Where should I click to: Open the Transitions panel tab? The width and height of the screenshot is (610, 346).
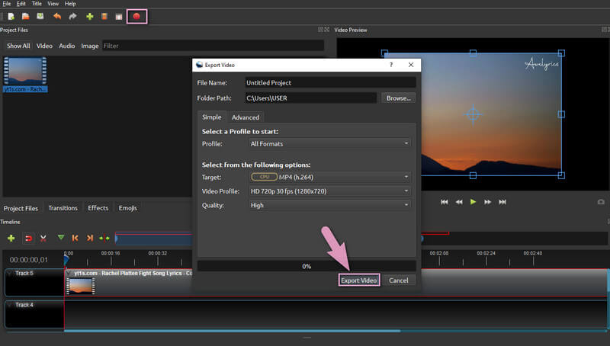click(x=63, y=208)
